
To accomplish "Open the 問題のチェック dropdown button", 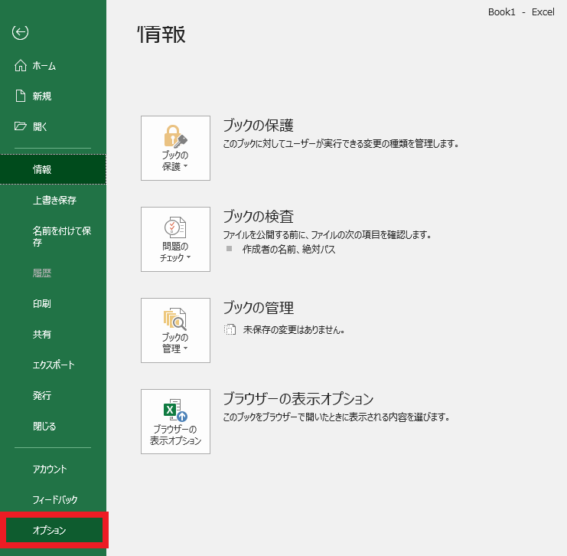I will (x=175, y=239).
